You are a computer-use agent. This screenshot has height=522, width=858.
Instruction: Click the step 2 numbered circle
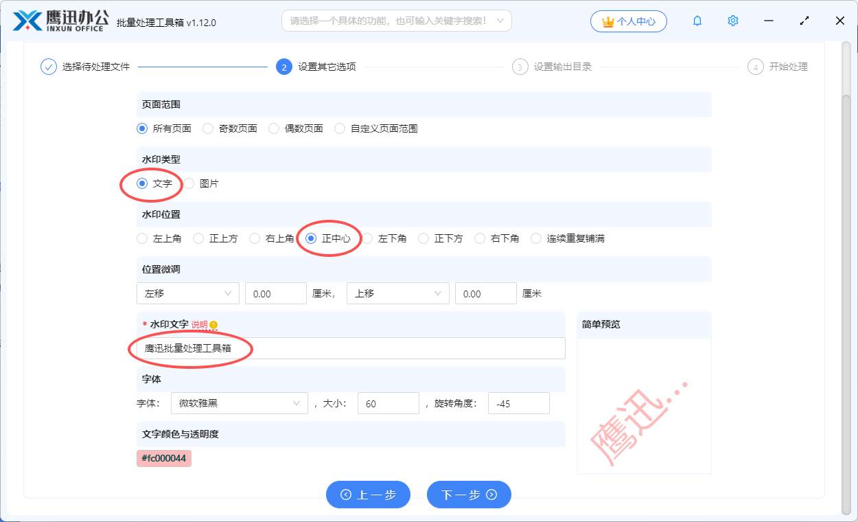click(284, 67)
